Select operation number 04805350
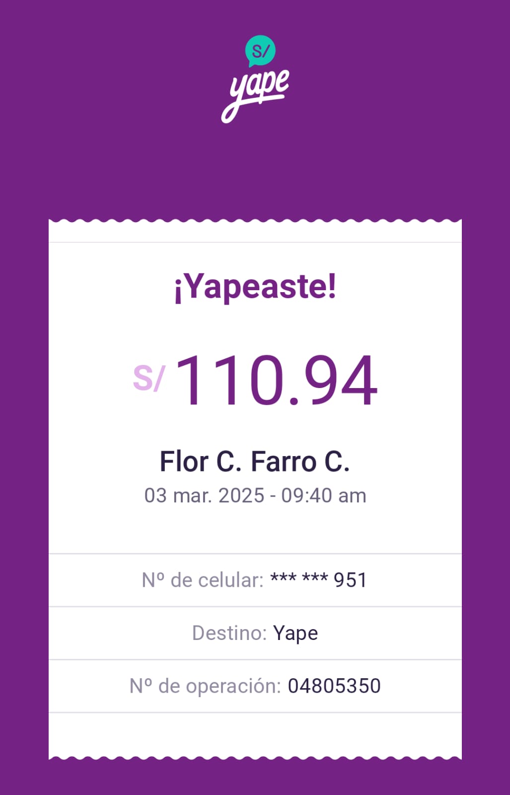This screenshot has width=510, height=795. (x=334, y=686)
